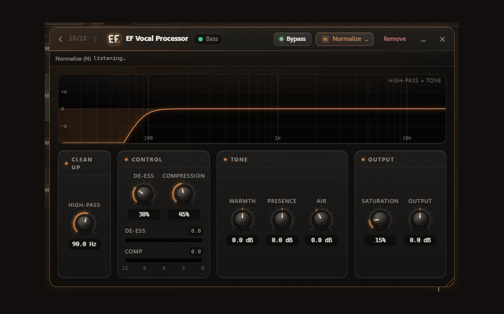Click the Comp gain reduction meter bar
The image size is (504, 314).
pyautogui.click(x=164, y=260)
